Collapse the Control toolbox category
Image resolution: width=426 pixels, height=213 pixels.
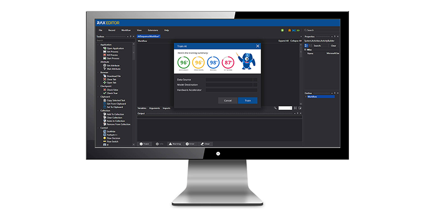(98, 128)
